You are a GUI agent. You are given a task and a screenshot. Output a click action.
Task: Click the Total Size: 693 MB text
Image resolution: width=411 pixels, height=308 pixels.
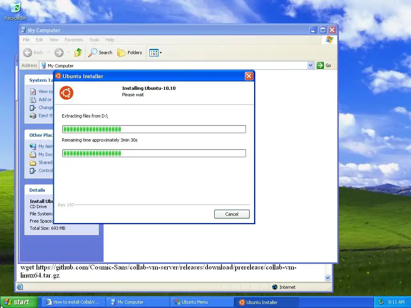point(47,228)
